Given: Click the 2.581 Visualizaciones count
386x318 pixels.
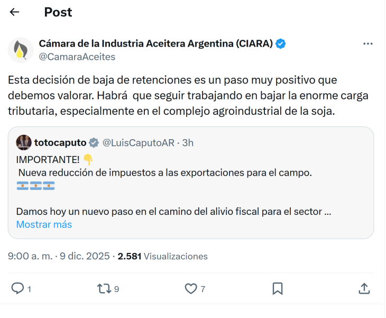Looking at the screenshot, I should tap(162, 256).
